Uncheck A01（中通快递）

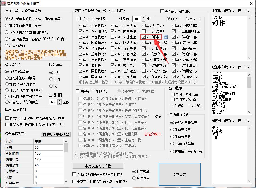pos(80,25)
